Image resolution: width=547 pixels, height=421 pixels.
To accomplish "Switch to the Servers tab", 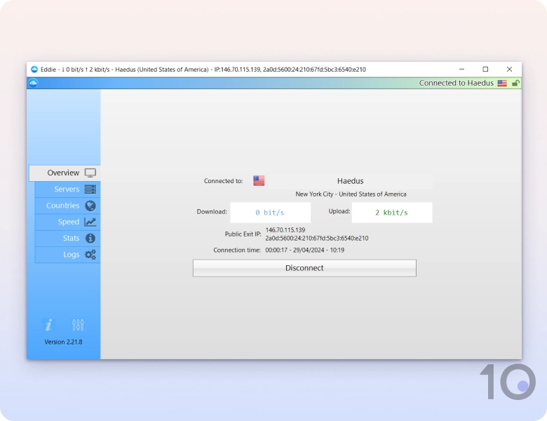I will click(x=67, y=189).
